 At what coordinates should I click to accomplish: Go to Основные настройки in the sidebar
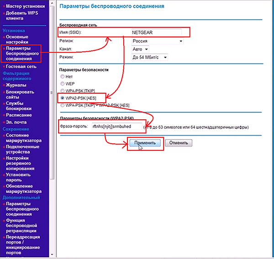tap(17, 39)
